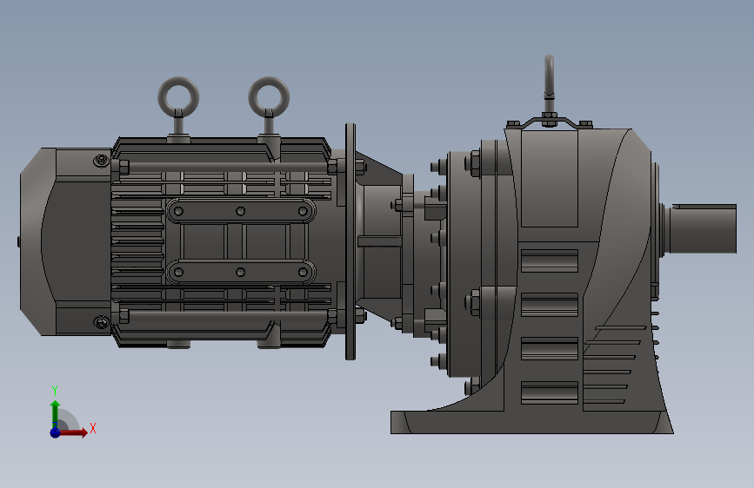
Task: Select the left lifting eye bolt on the motor
Action: coord(178,108)
